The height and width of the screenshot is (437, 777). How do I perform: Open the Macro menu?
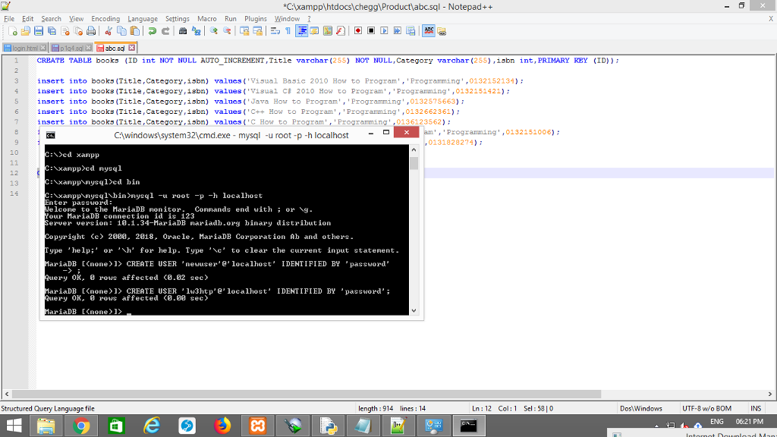coord(206,19)
